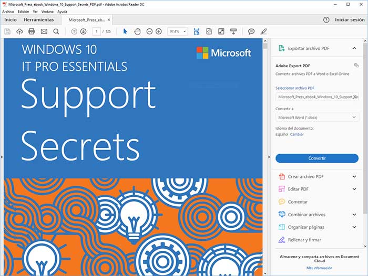This screenshot has height=276, width=368.
Task: Switch to the Herramientas tab
Action: 39,20
